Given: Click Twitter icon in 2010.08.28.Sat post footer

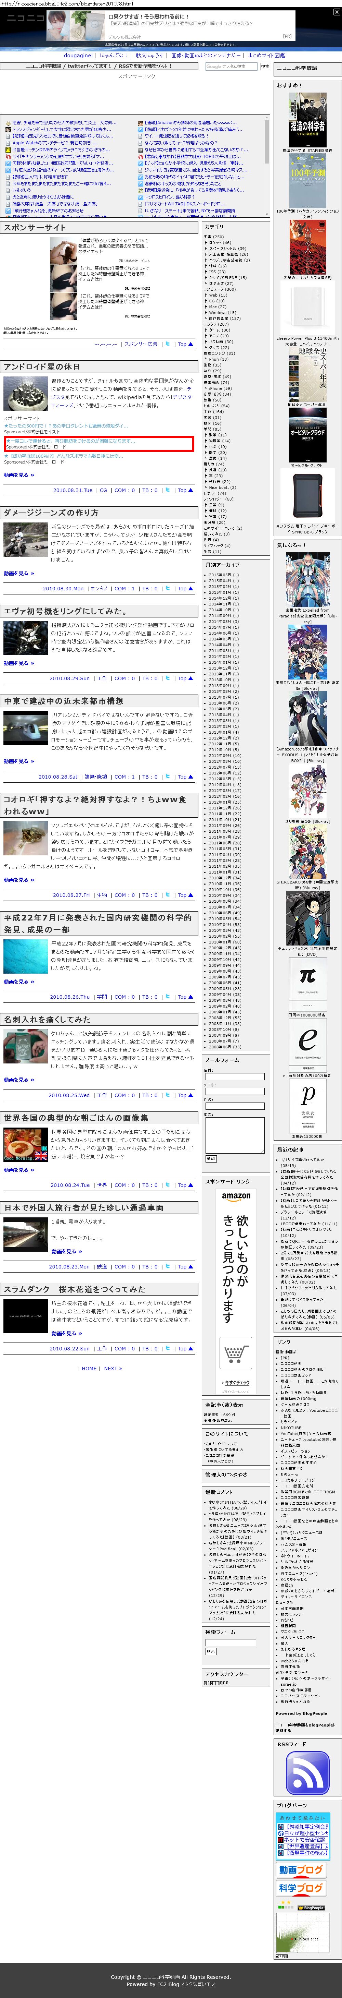Looking at the screenshot, I should (168, 777).
